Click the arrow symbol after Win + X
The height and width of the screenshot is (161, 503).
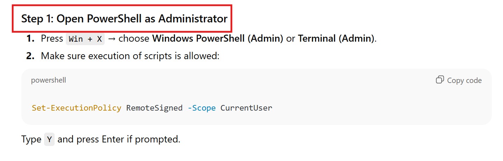pos(112,38)
